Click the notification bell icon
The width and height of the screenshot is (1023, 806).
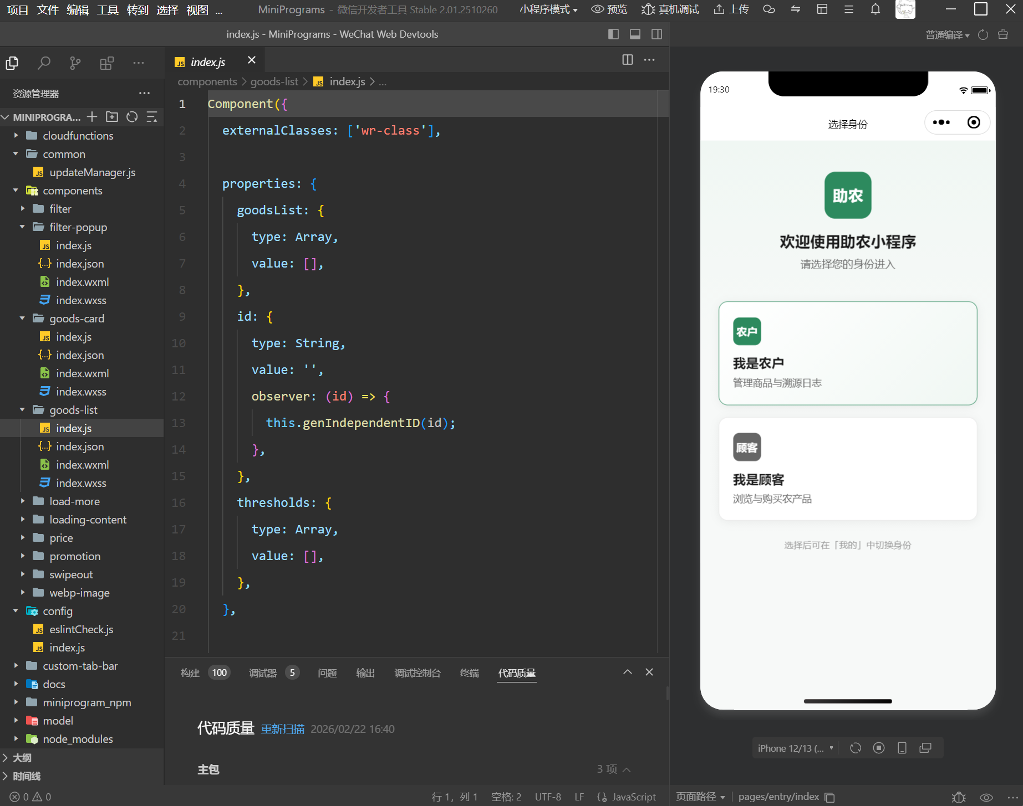tap(875, 9)
